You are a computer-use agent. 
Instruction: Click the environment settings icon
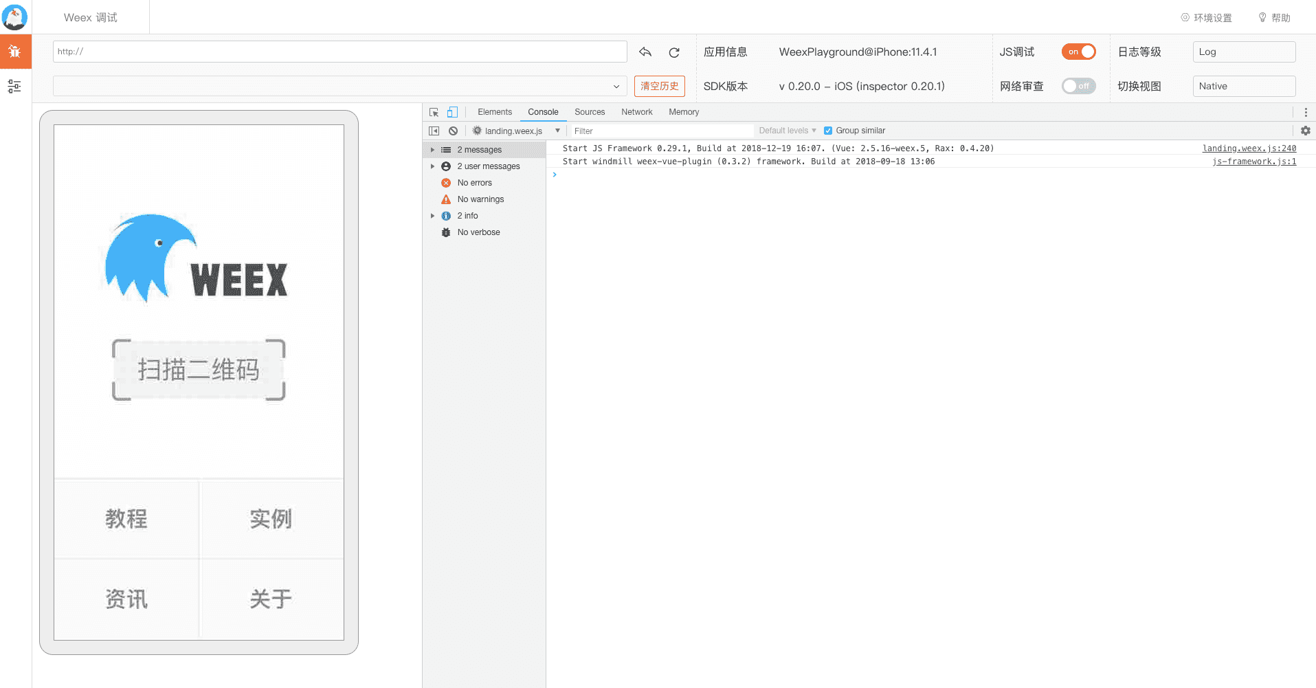tap(1185, 17)
